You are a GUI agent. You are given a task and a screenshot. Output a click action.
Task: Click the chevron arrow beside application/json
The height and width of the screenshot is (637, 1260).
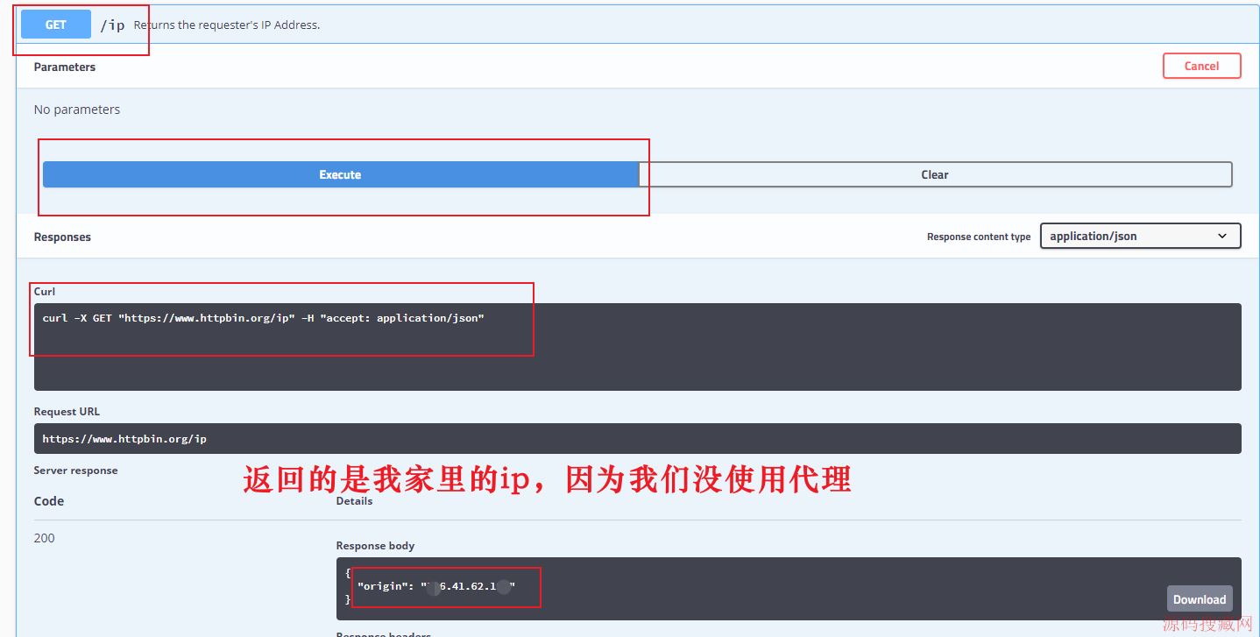tap(1222, 236)
